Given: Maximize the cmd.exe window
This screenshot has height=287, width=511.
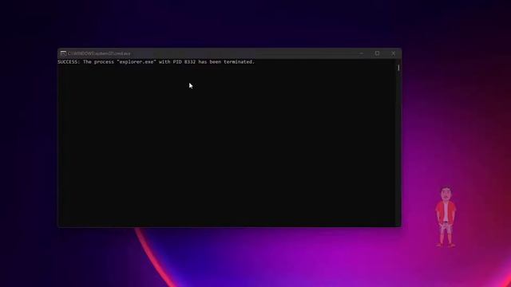Looking at the screenshot, I should click(x=377, y=53).
